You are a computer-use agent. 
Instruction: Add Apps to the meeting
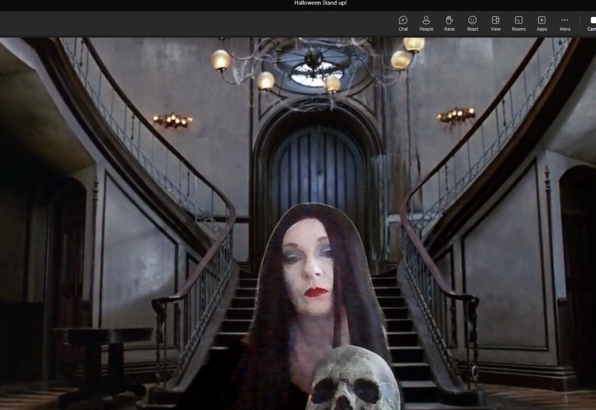(541, 23)
